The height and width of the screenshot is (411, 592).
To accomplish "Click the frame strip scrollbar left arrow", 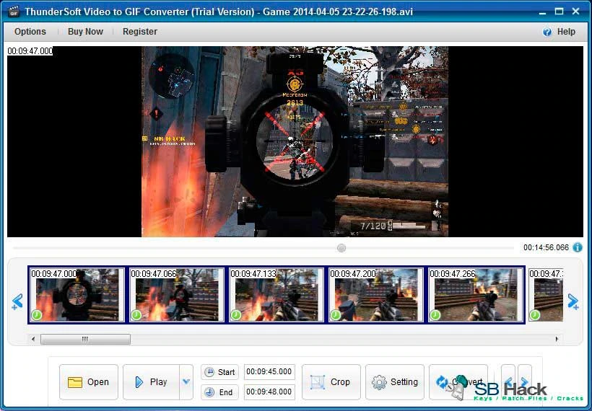I will point(33,339).
